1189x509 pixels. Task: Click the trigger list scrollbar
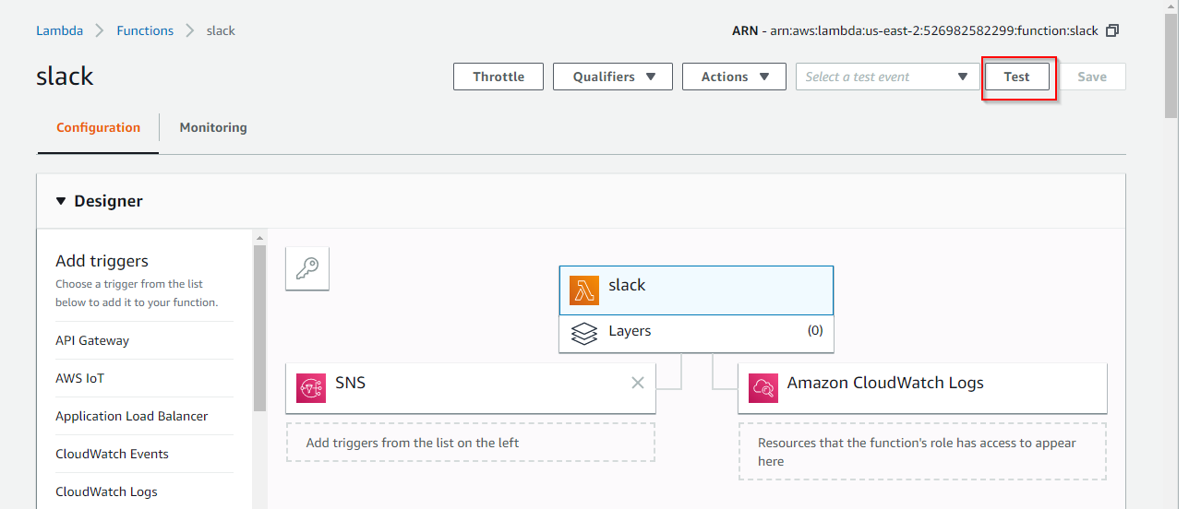259,327
